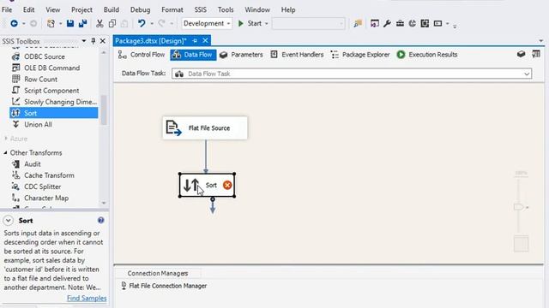The height and width of the screenshot is (308, 549).
Task: Click the Start debugging button
Action: pyautogui.click(x=250, y=23)
